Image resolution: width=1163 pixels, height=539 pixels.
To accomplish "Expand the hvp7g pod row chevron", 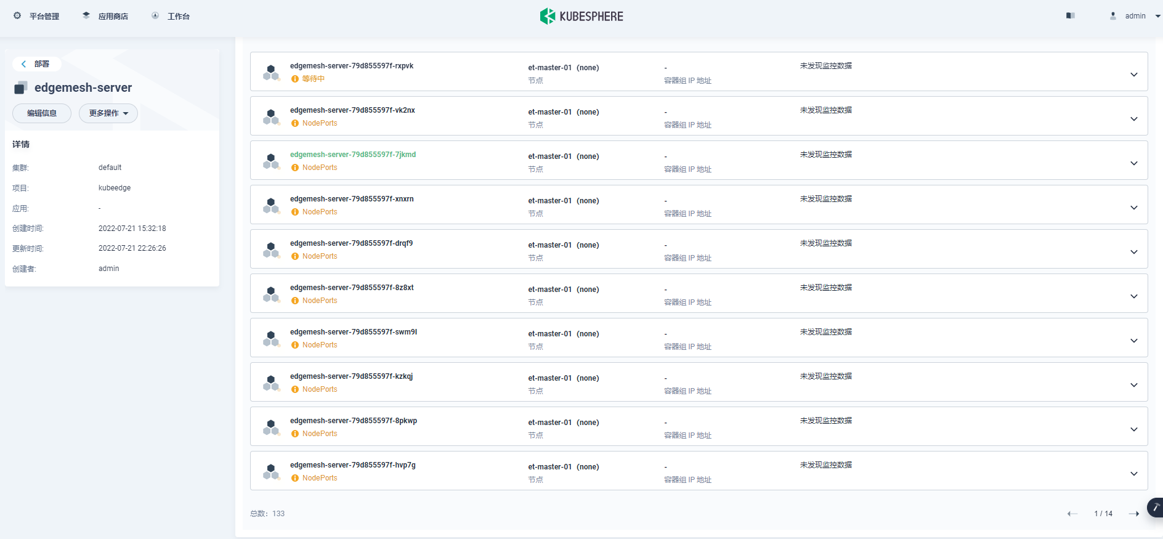I will (x=1134, y=474).
